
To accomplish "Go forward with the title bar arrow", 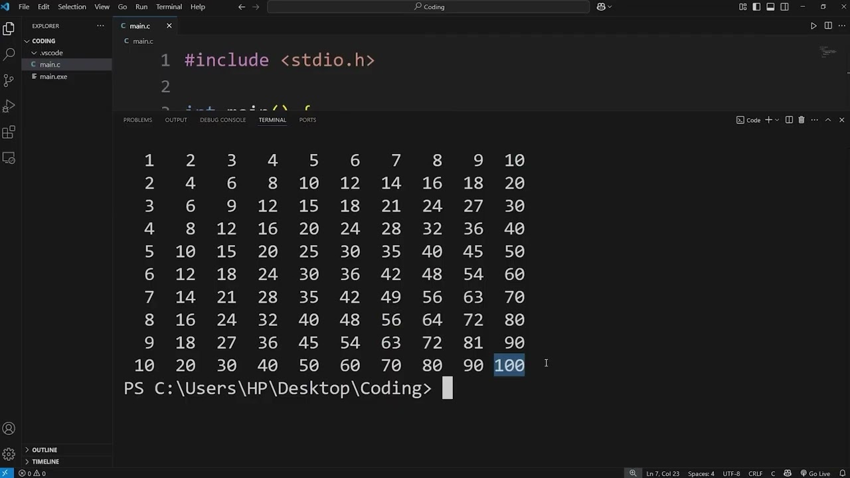I will (256, 7).
